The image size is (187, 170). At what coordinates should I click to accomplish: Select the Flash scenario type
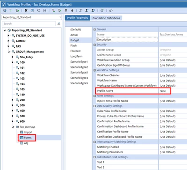point(73,45)
